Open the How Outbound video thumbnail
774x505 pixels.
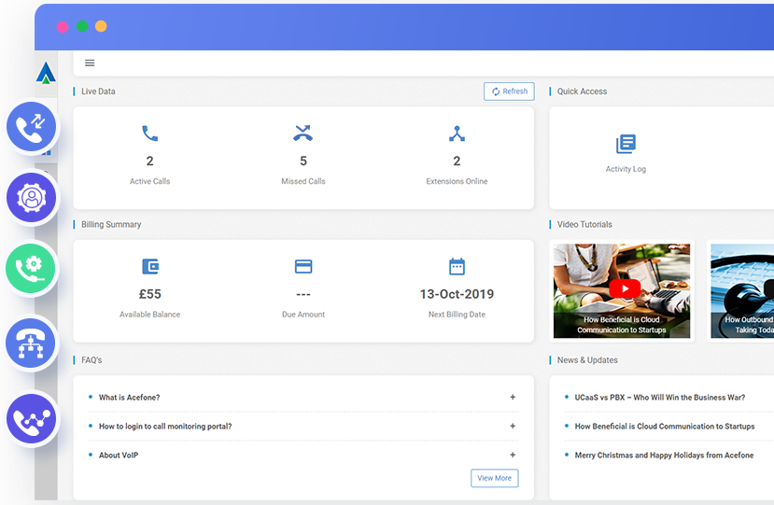[742, 290]
